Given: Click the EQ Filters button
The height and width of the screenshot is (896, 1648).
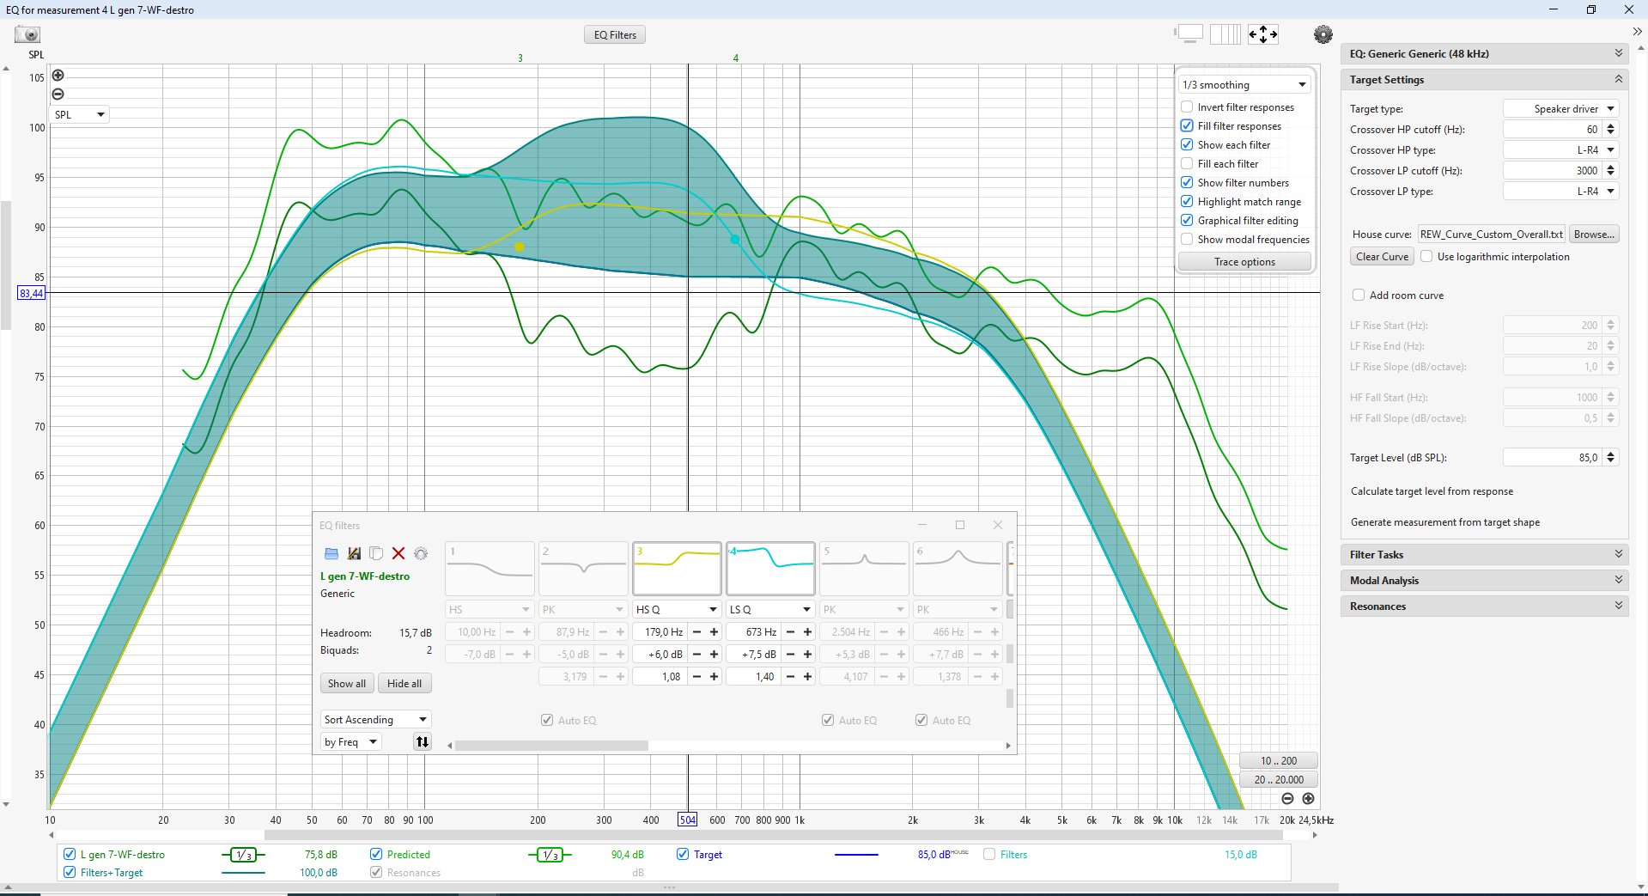Looking at the screenshot, I should coord(615,34).
